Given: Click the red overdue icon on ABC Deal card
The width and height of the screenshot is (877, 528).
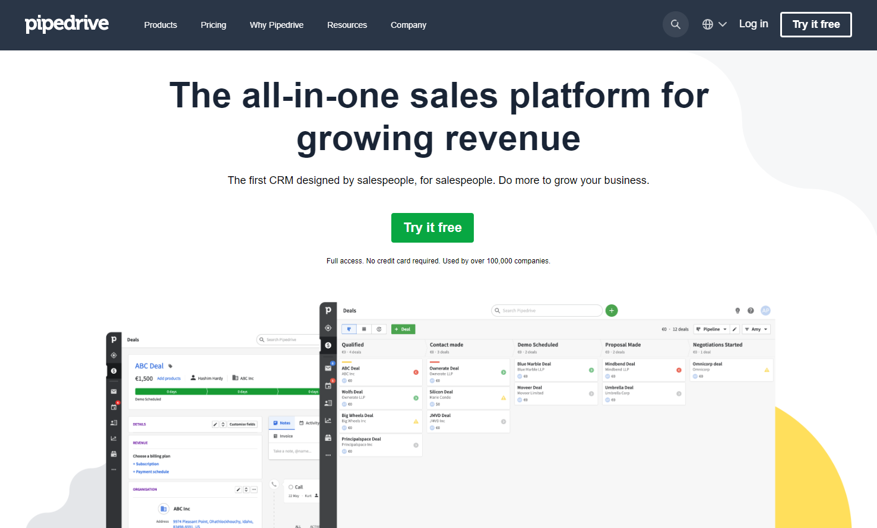Looking at the screenshot, I should click(416, 373).
